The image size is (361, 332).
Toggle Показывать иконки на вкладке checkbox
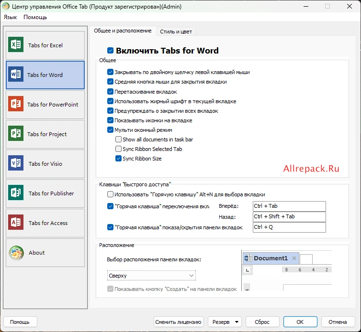coord(110,120)
